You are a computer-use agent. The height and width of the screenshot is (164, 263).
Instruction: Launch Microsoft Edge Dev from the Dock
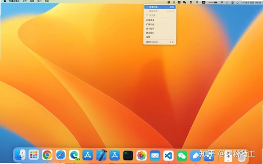74,155
